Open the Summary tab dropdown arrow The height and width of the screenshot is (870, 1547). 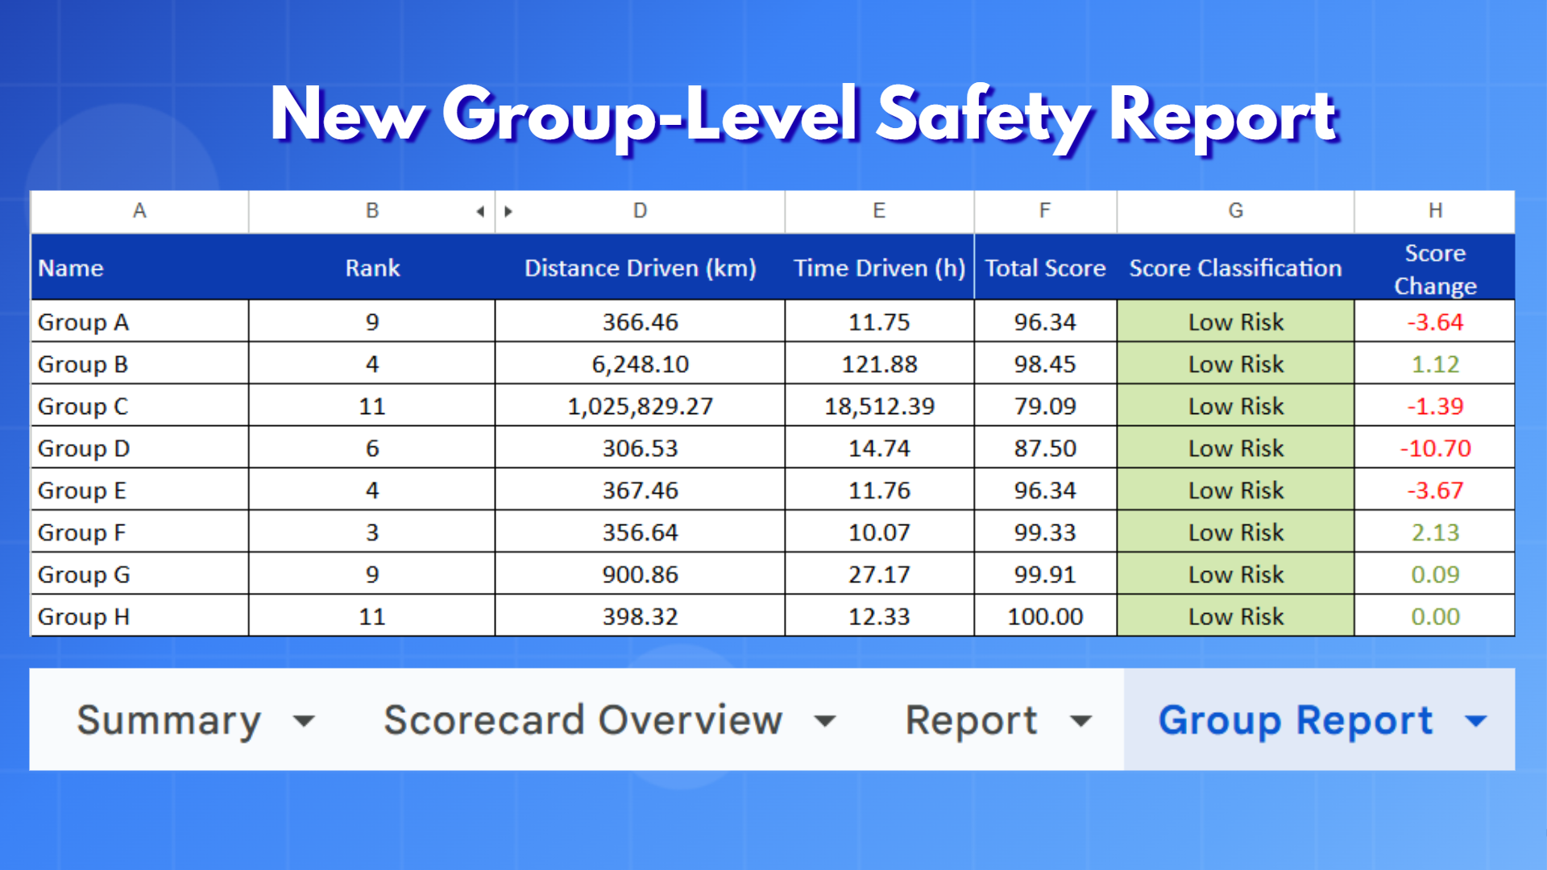click(x=304, y=721)
